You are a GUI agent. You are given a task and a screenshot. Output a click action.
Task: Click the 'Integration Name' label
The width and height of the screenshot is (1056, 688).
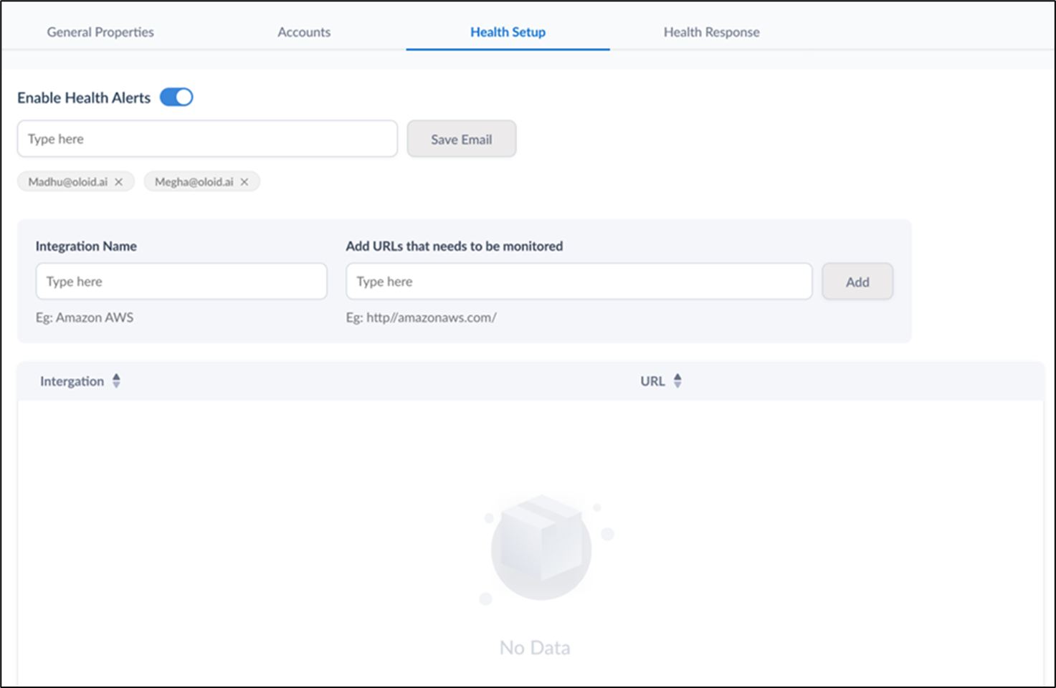point(86,246)
